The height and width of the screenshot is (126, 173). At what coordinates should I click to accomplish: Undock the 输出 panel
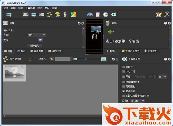click(166, 23)
